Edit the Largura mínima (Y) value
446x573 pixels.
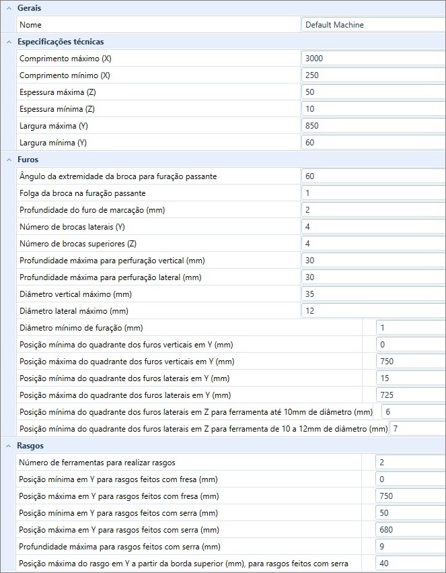(374, 143)
